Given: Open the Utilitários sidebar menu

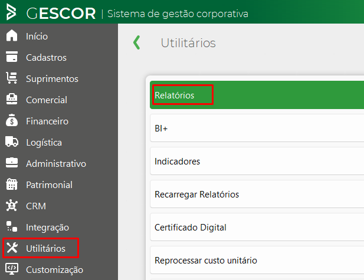Looking at the screenshot, I should pos(45,248).
